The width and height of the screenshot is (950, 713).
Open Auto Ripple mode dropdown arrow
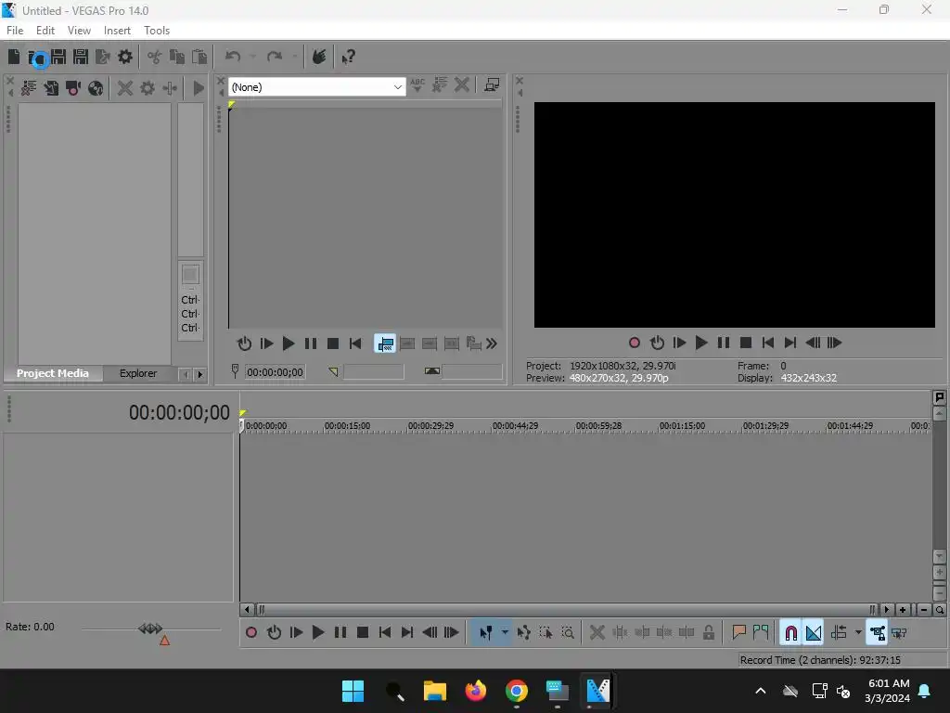[x=858, y=633]
